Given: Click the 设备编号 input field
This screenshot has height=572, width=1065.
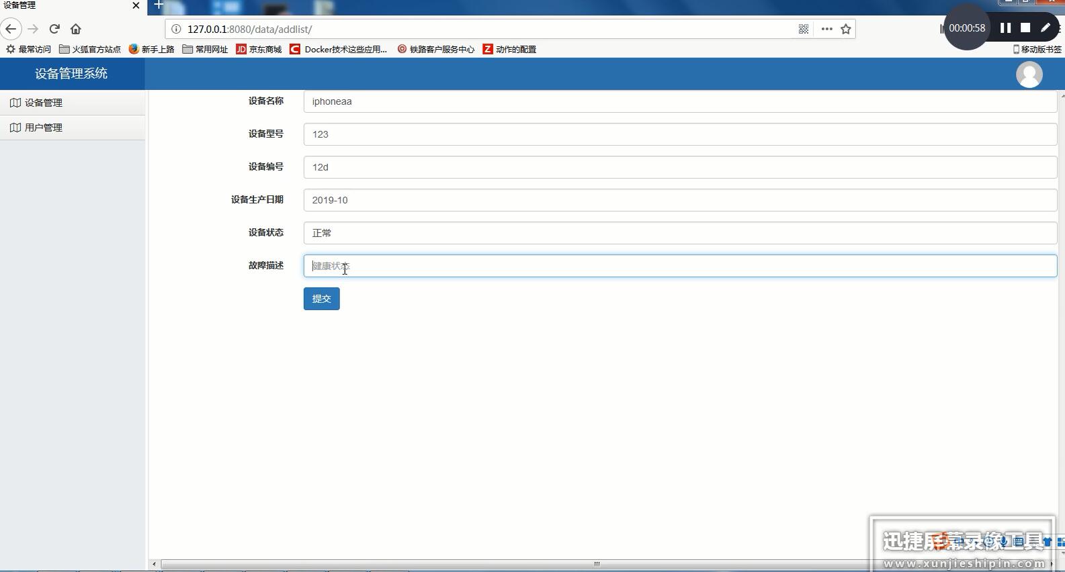Looking at the screenshot, I should point(680,167).
